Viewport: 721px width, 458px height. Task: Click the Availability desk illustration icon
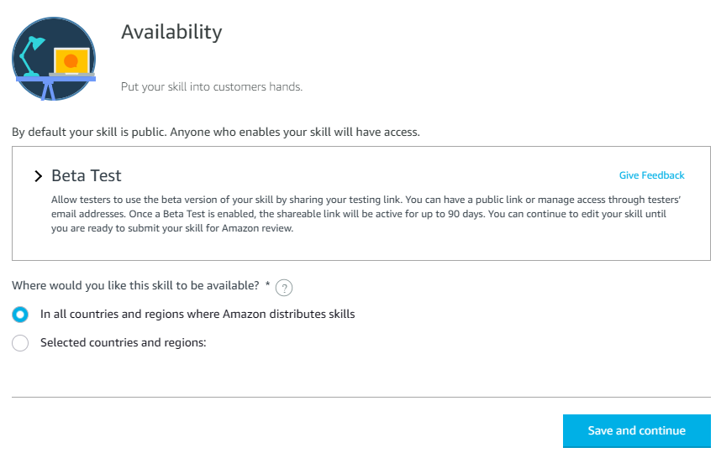(54, 59)
